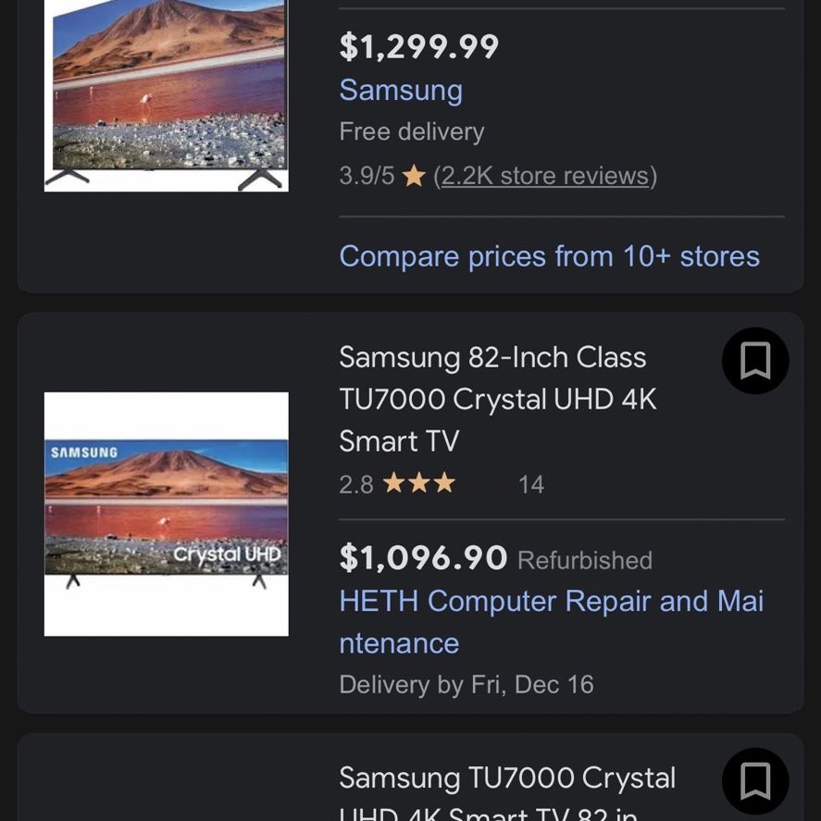This screenshot has height=821, width=821.
Task: Open HETH Computer Repair and Maintenance seller link
Action: 552,621
